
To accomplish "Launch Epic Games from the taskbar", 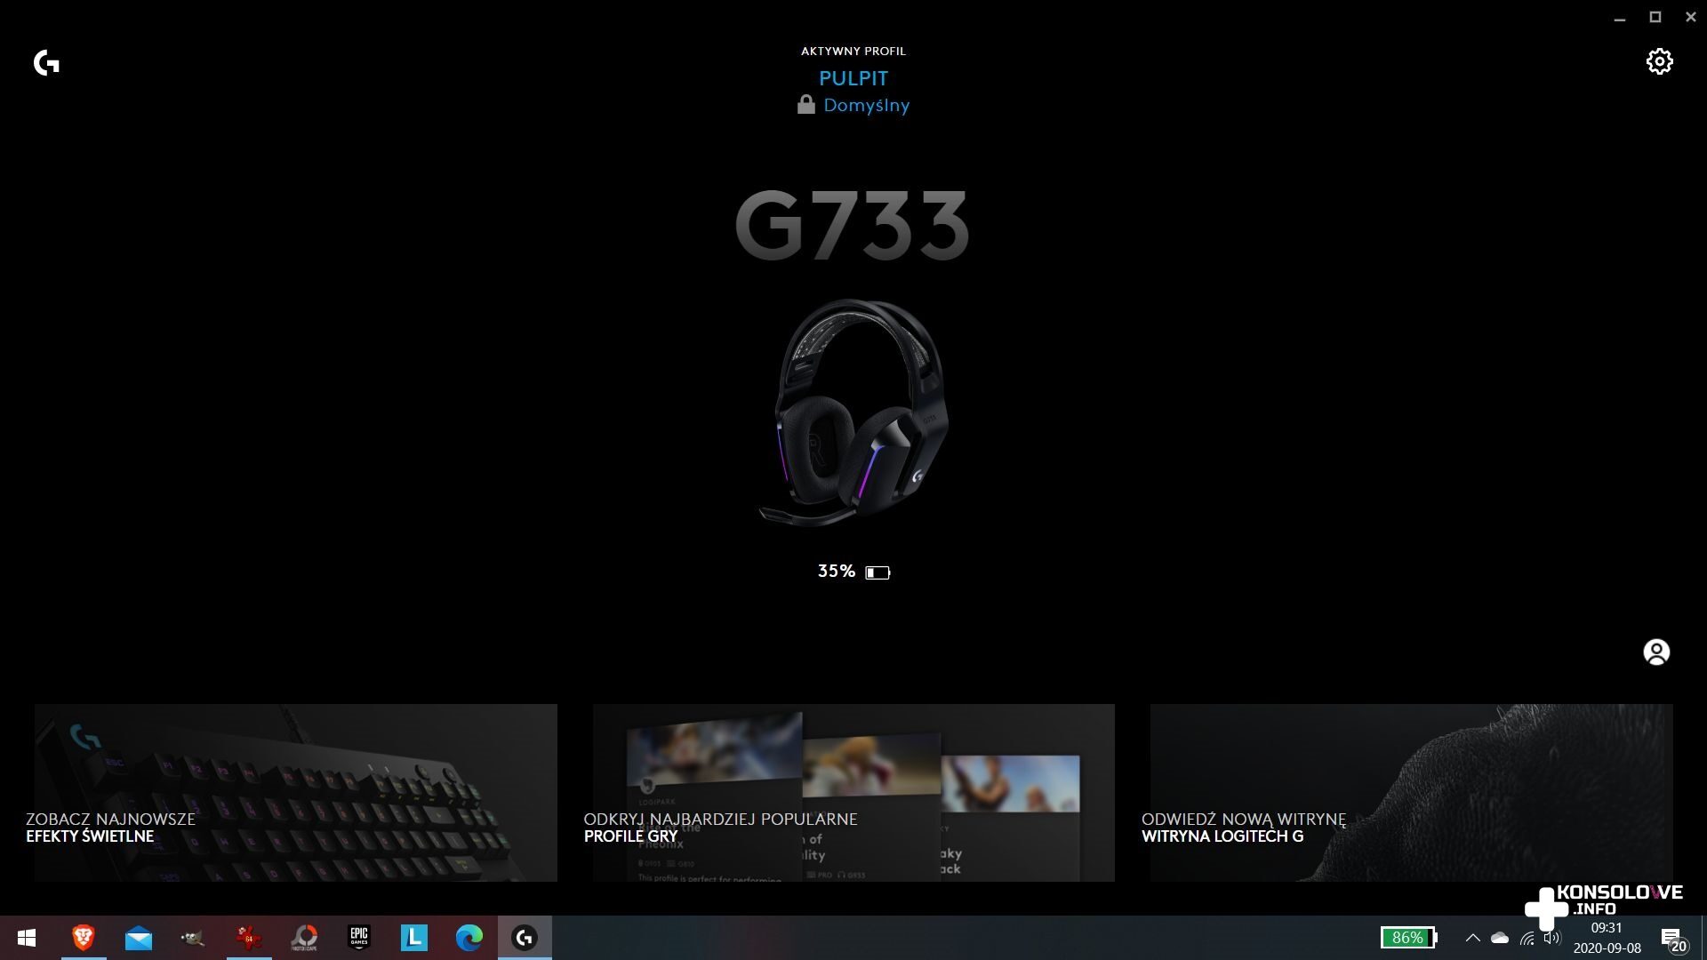I will click(359, 937).
